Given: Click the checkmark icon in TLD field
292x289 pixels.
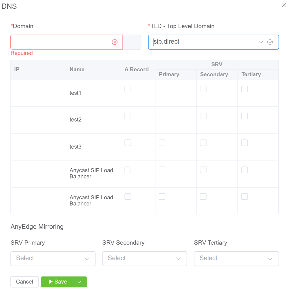Looking at the screenshot, I should [270, 42].
